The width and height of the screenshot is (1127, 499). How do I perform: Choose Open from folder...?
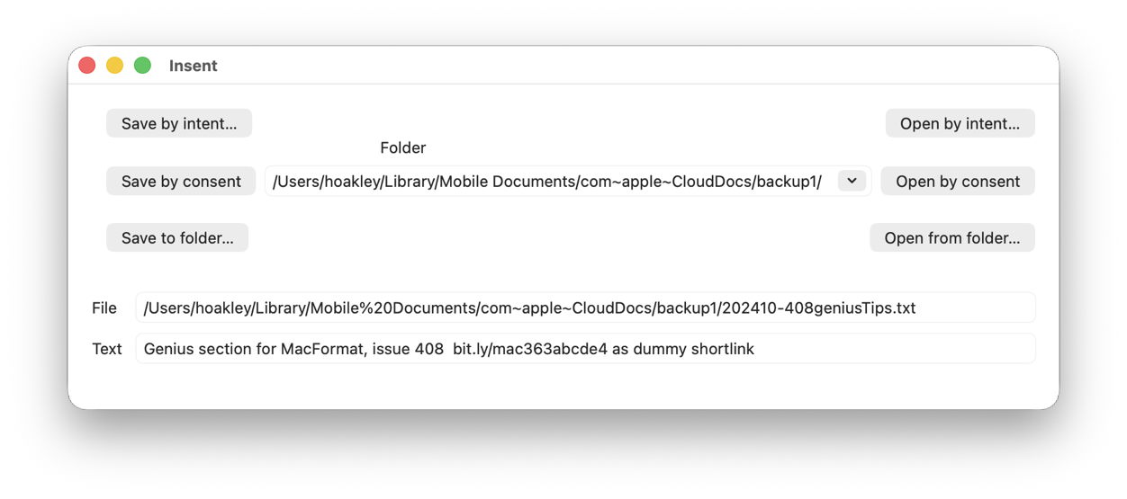point(951,238)
